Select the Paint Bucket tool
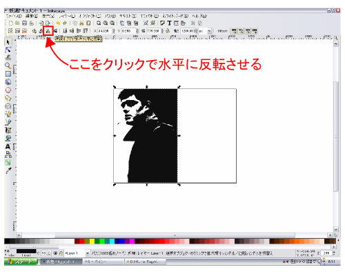Image resolution: width=345 pixels, height=276 pixels. point(8,138)
